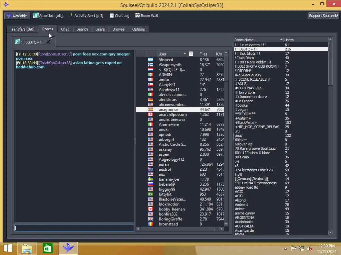Select the <>Electronics Labels<> room

click(281, 170)
